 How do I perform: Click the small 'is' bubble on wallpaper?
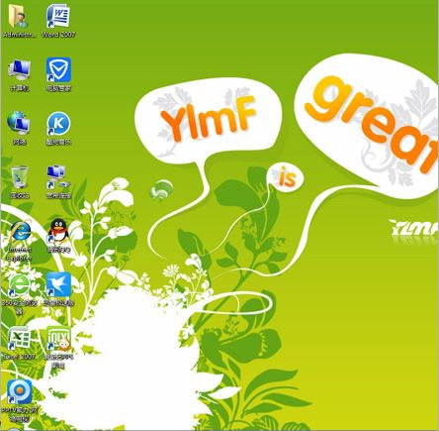tap(286, 178)
